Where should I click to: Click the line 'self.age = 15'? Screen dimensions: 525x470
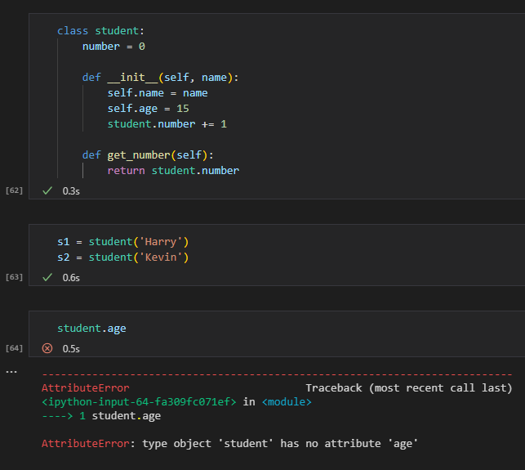point(148,109)
